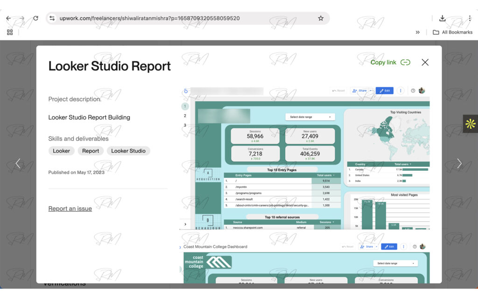Sort referral sources by Sessions header
478x298 pixels.
tap(327, 222)
